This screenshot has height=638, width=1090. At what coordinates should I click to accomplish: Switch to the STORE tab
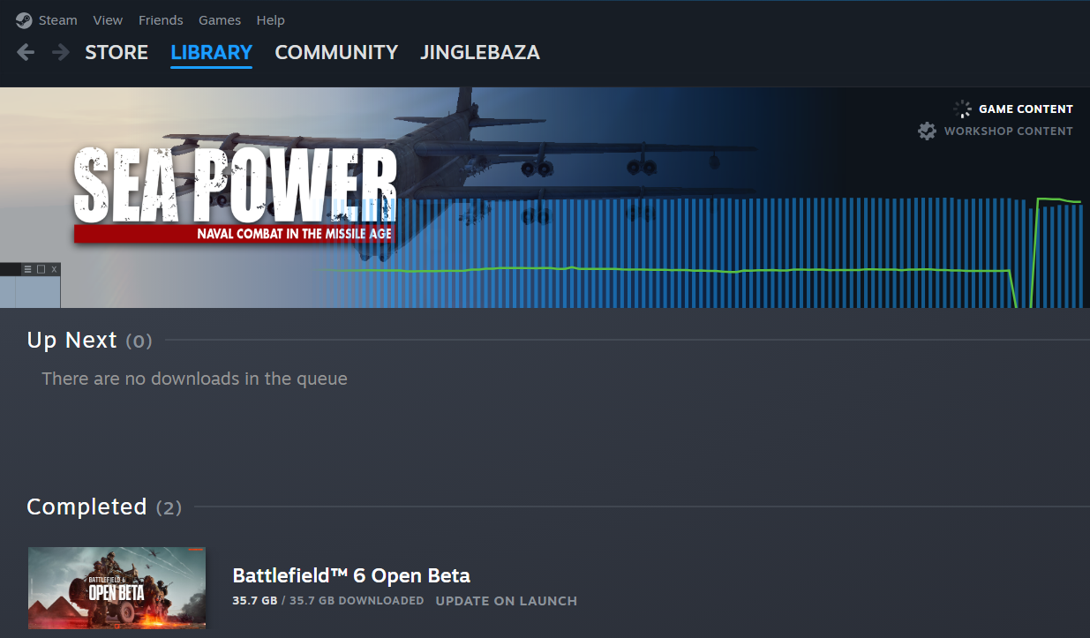coord(117,53)
